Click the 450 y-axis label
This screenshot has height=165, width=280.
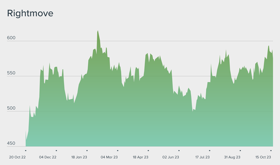coord(11,143)
